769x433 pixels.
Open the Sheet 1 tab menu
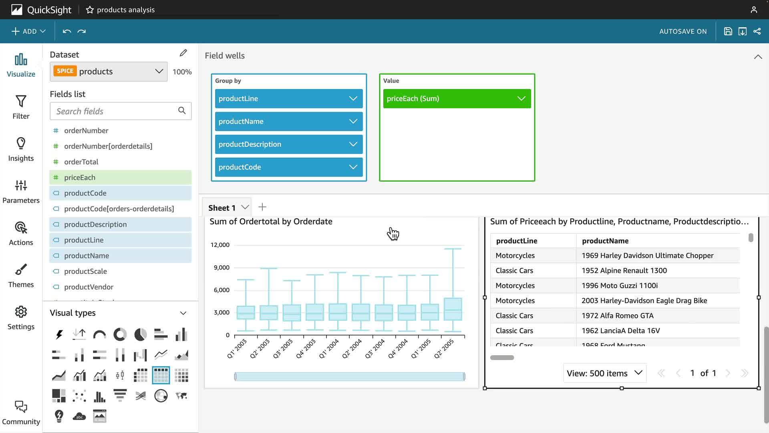pyautogui.click(x=245, y=207)
